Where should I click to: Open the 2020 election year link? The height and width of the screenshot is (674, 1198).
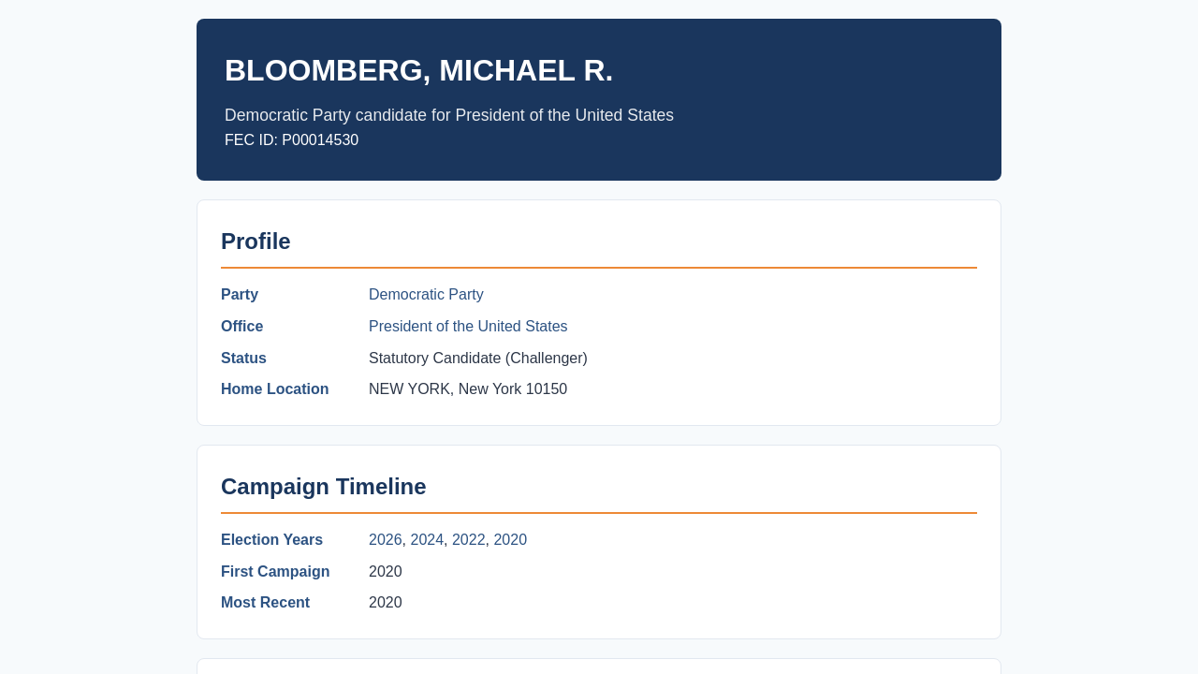point(510,540)
